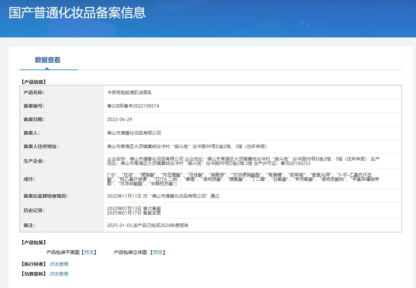Click the 备注 row label

(29, 225)
